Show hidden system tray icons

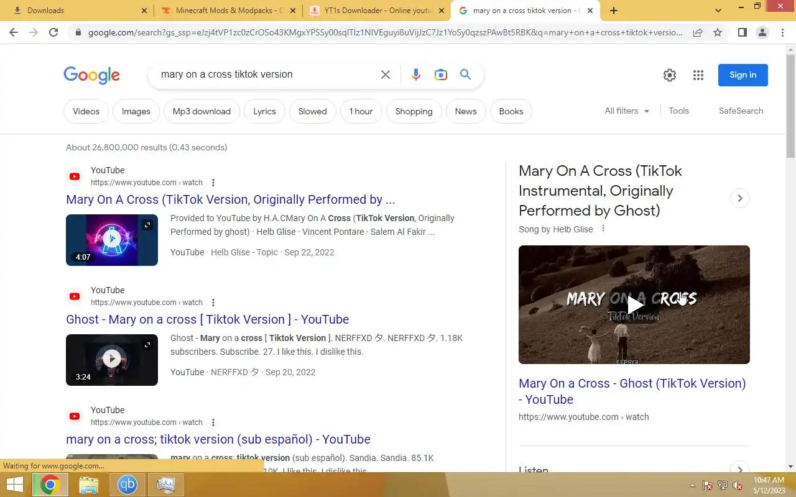(x=692, y=485)
